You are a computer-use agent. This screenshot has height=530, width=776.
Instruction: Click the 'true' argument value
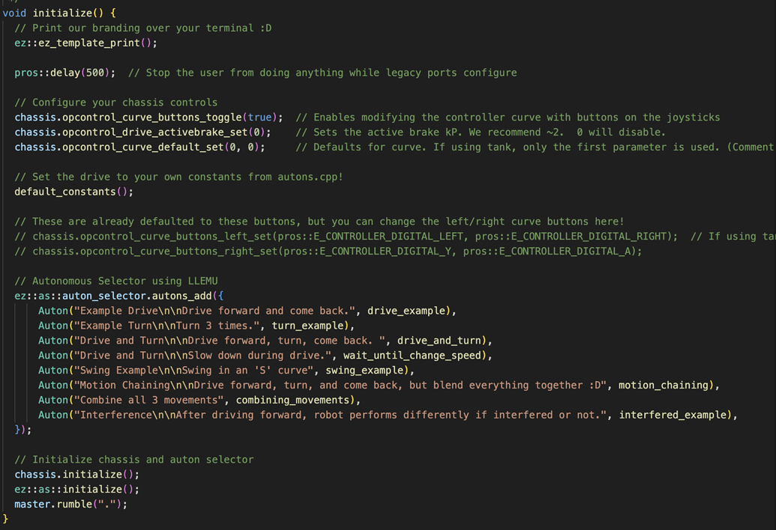click(x=259, y=118)
